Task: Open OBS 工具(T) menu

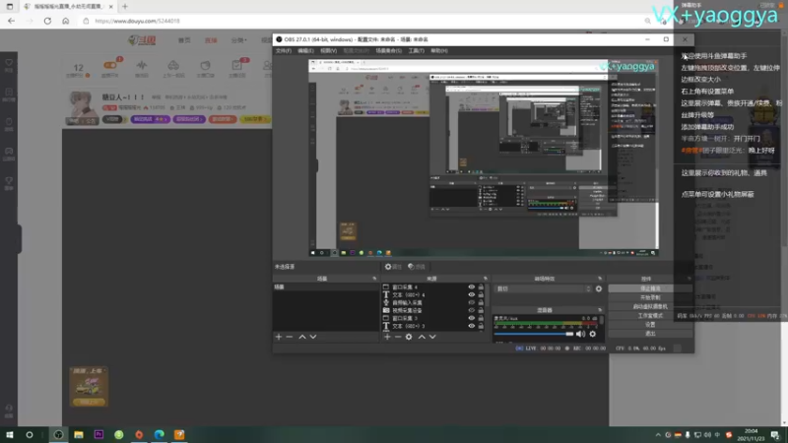Action: click(416, 51)
